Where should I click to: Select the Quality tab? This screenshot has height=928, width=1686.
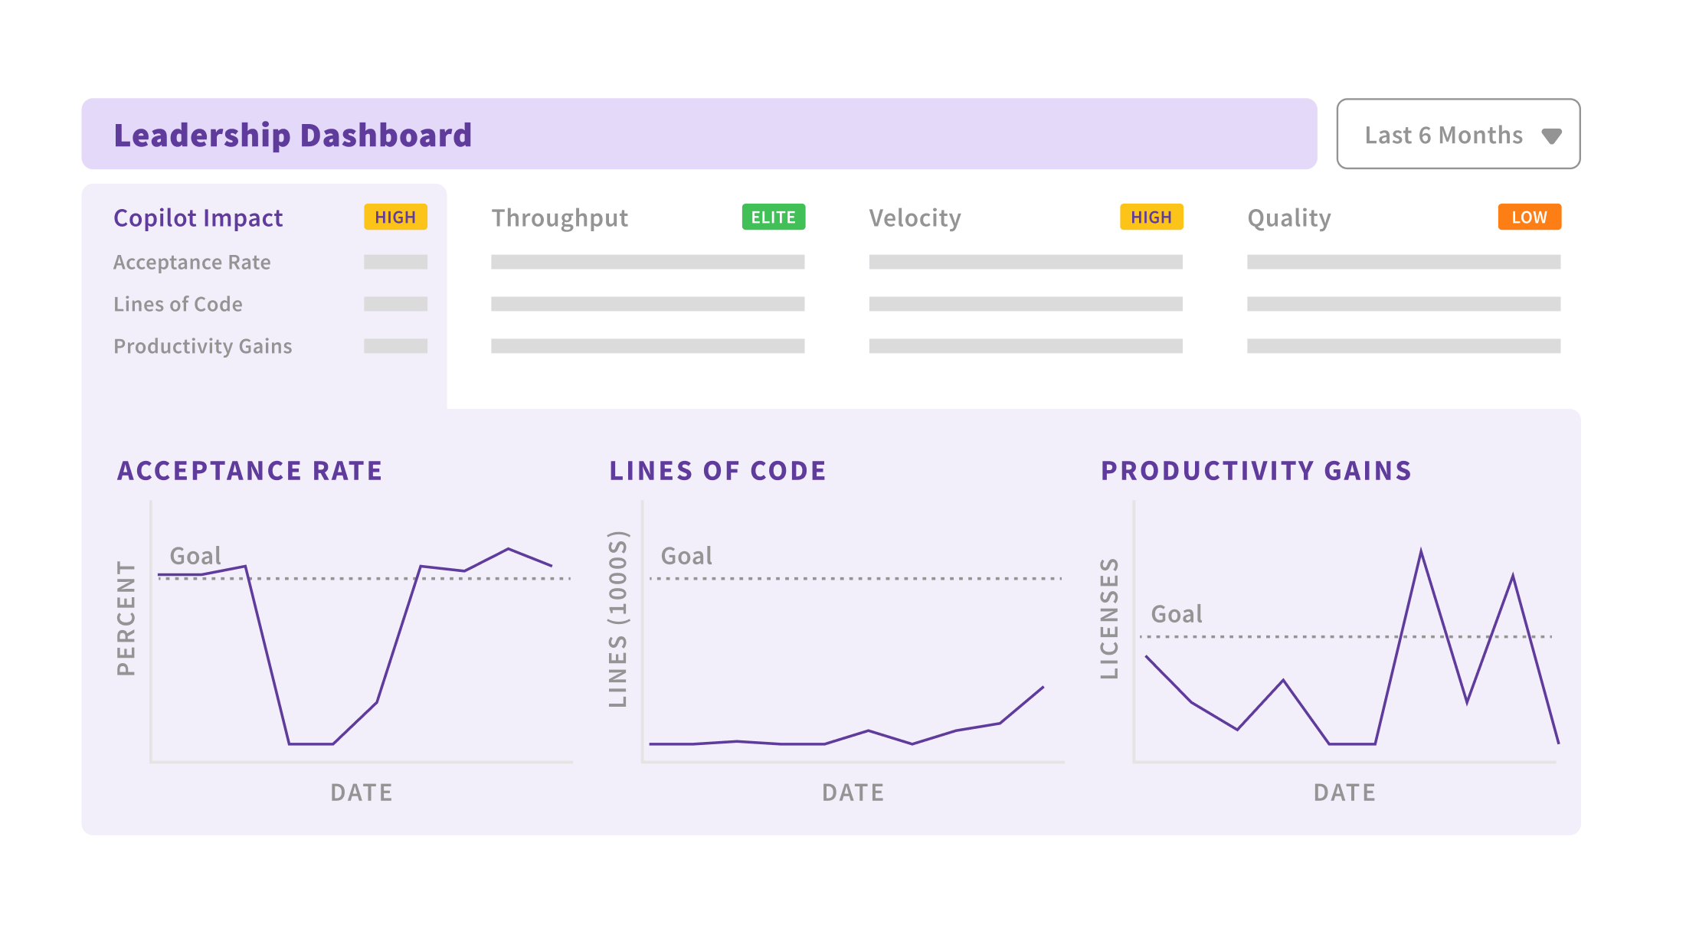[x=1289, y=218]
